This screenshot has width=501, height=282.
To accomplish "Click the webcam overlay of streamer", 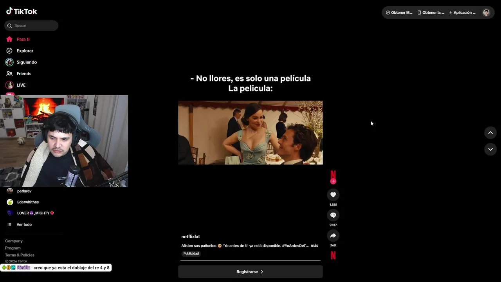I will (64, 141).
